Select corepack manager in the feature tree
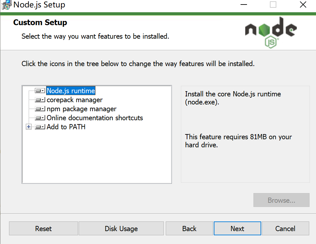Screen dimensions: 316x244 click(74, 100)
